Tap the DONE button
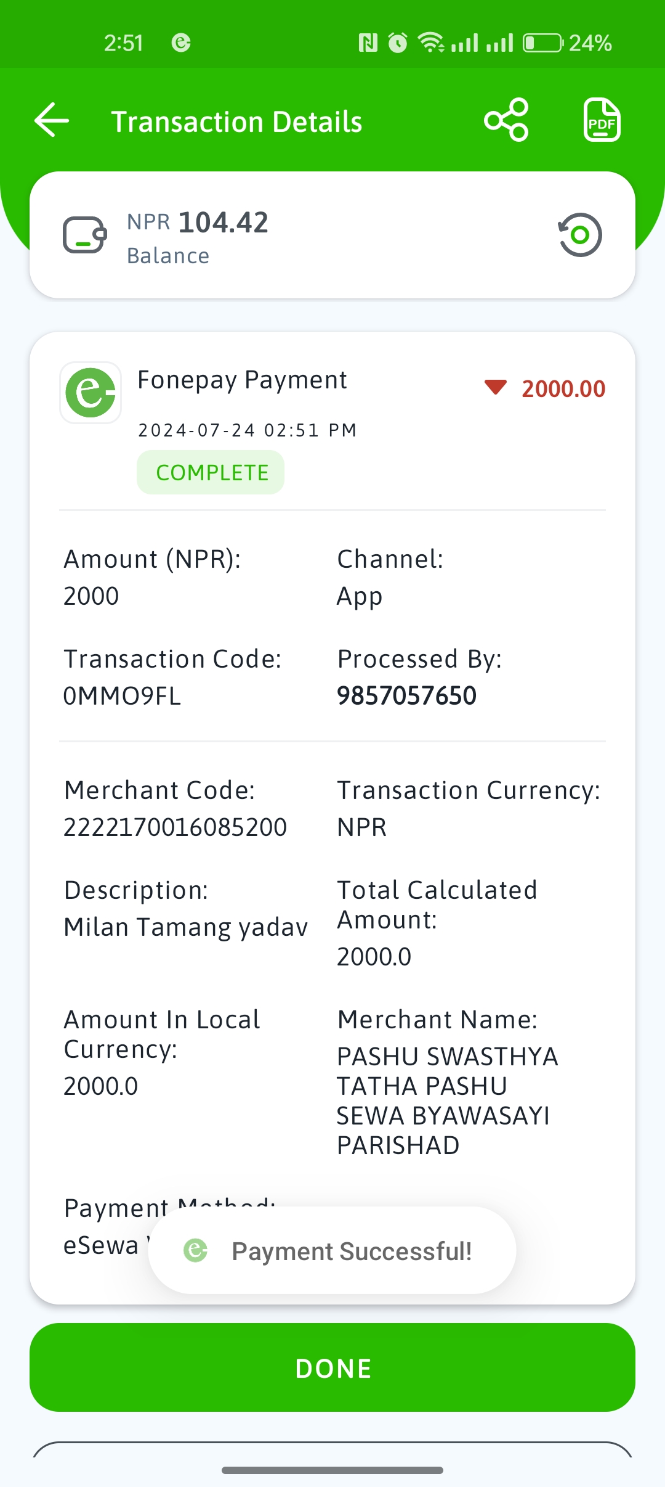The height and width of the screenshot is (1487, 665). tap(332, 1367)
